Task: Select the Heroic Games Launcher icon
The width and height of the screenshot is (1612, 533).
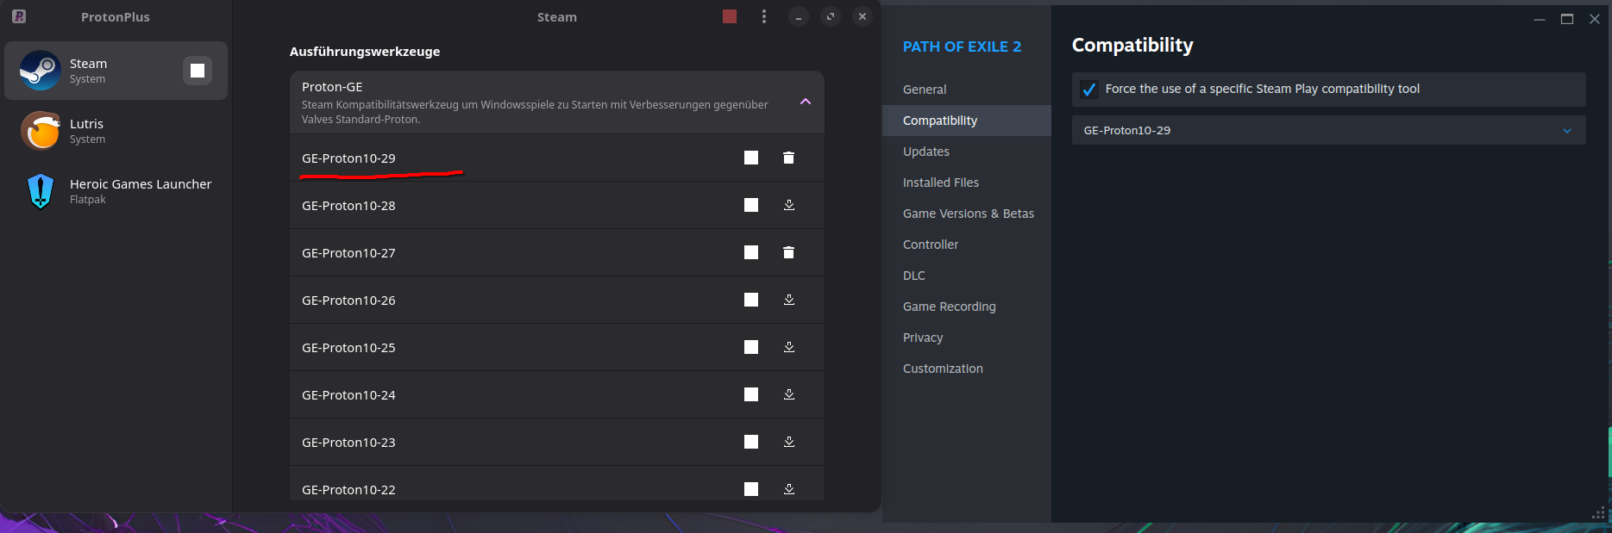Action: [41, 191]
